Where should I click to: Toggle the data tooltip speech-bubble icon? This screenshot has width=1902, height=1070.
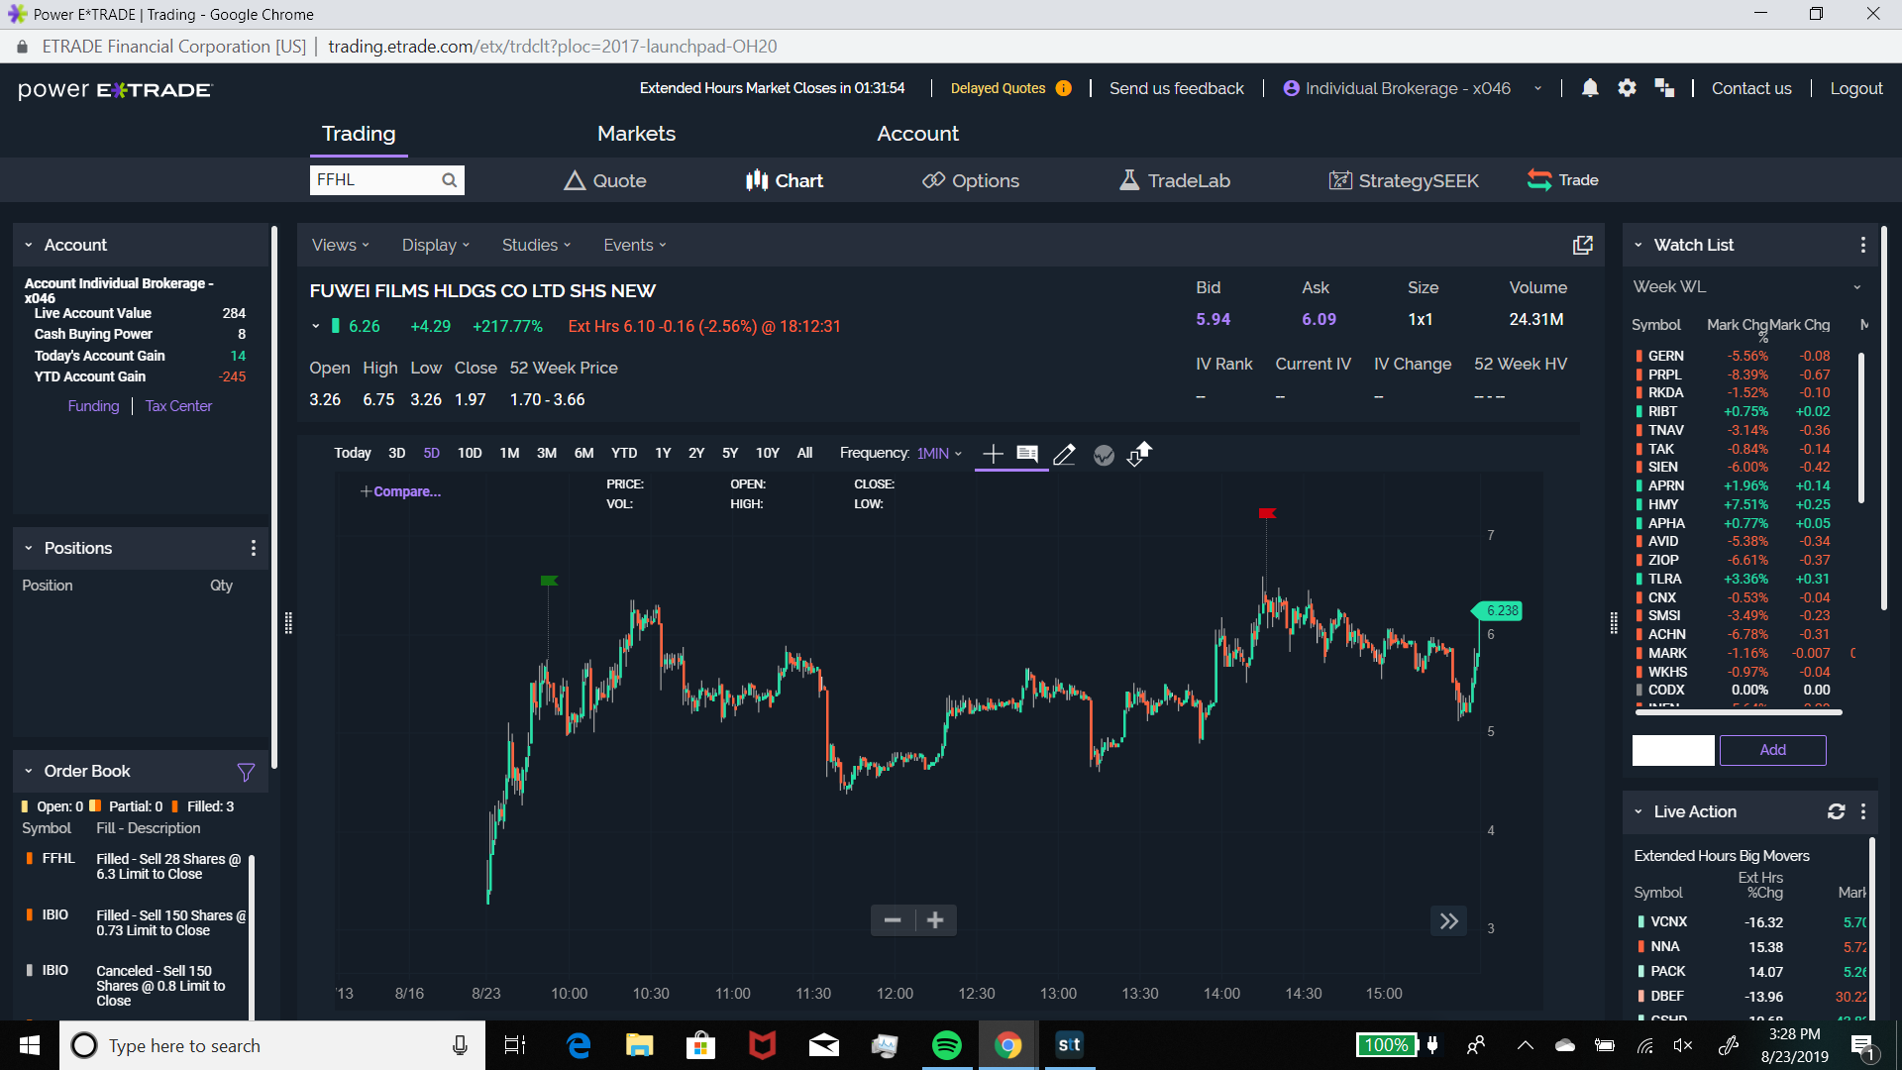(1027, 454)
